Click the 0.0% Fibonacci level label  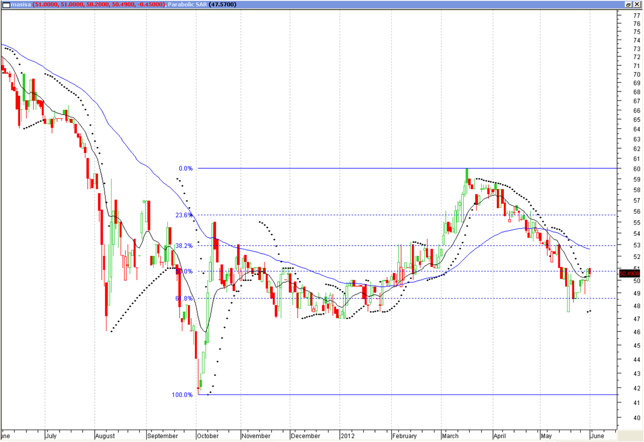pos(186,168)
